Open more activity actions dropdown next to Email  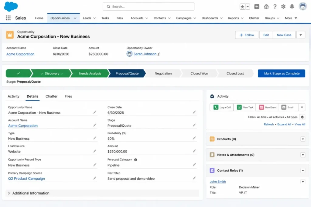[302, 107]
